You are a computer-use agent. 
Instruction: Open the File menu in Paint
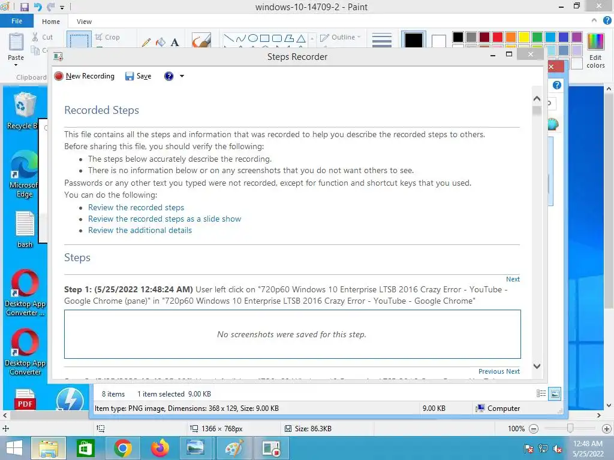coord(17,21)
